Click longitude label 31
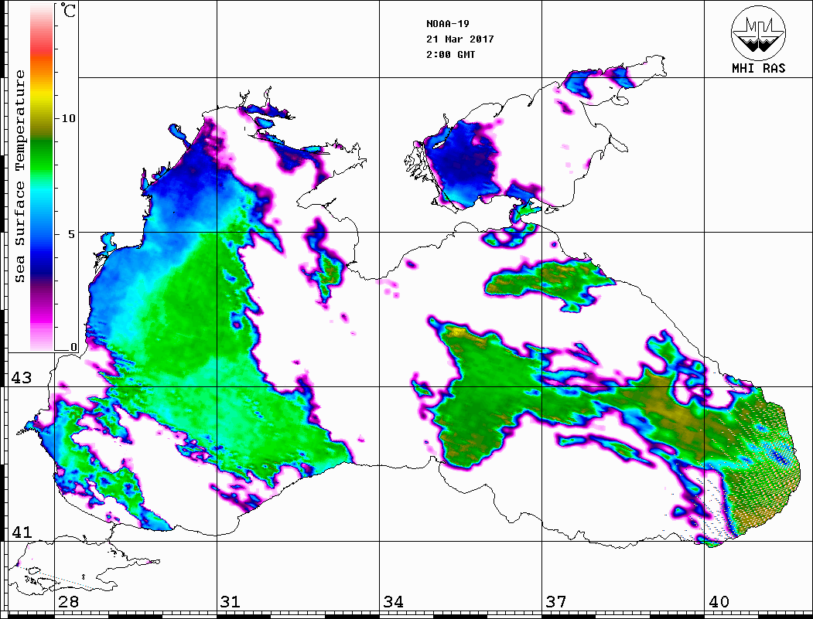Viewport: 813px width, 619px height. [231, 602]
